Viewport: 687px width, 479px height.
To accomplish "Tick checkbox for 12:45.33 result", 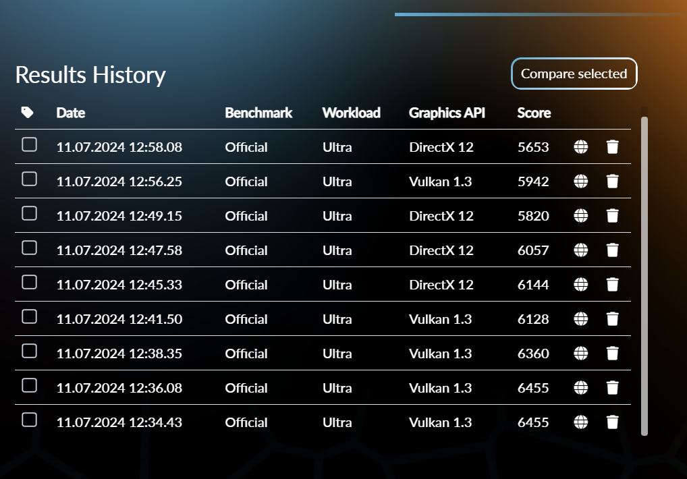I will 29,282.
